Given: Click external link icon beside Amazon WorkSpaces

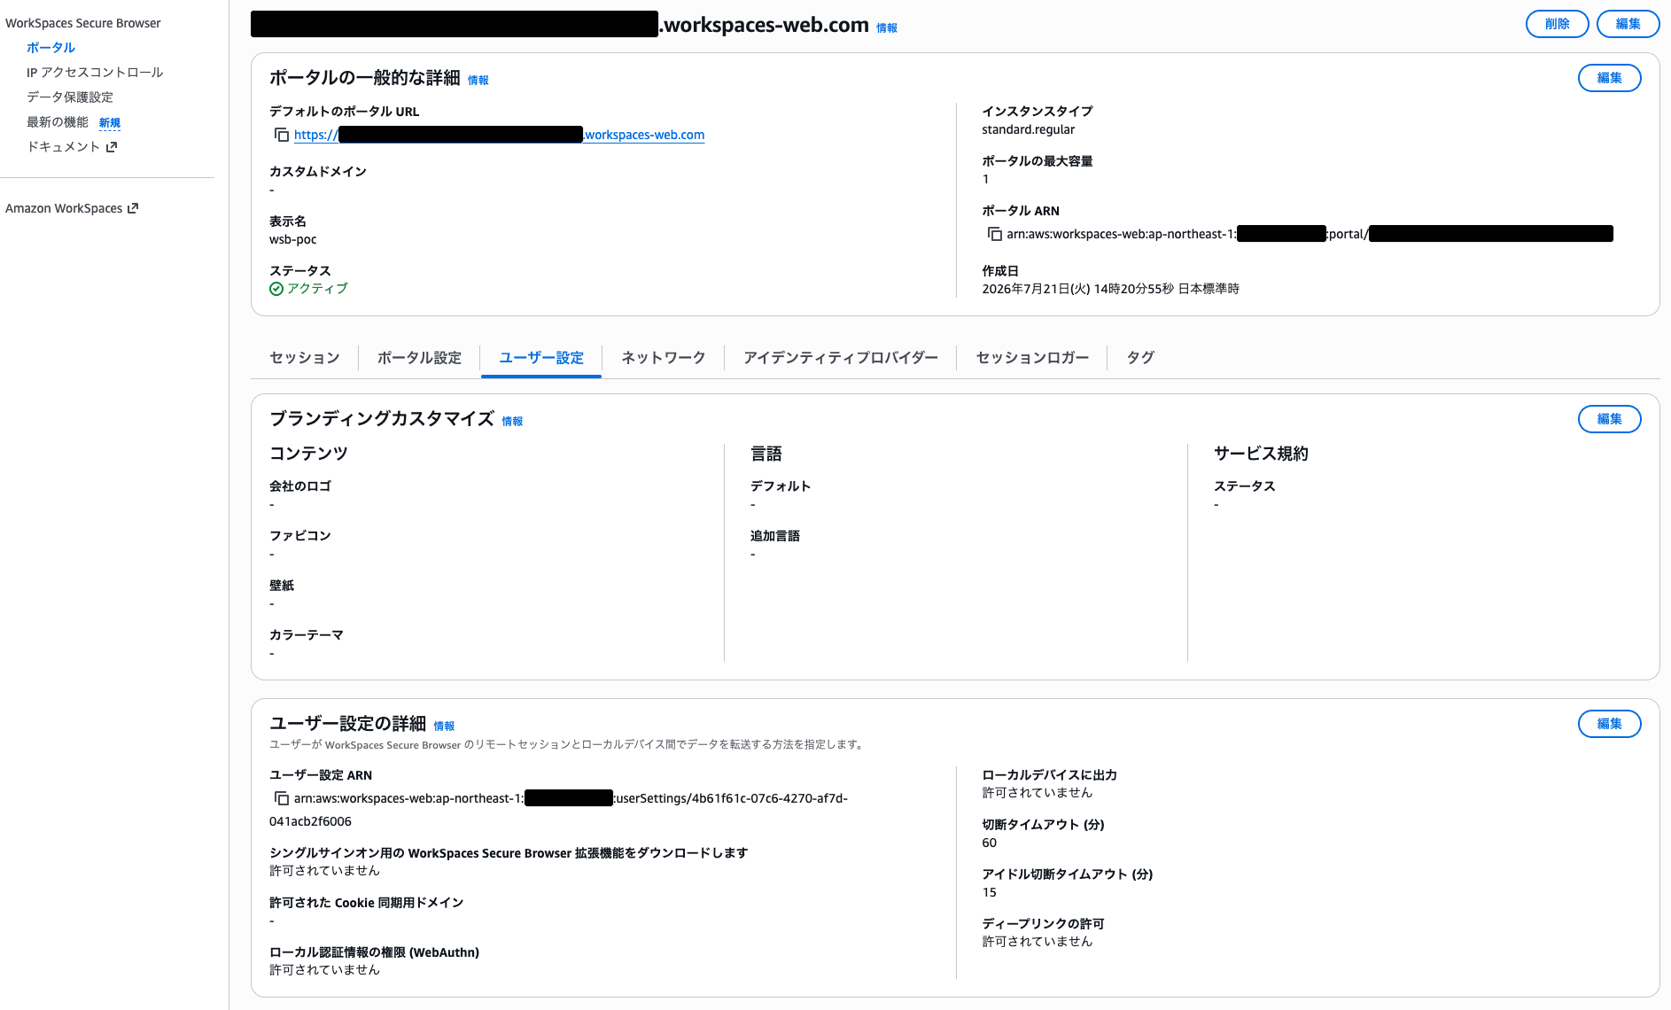Looking at the screenshot, I should tap(133, 208).
